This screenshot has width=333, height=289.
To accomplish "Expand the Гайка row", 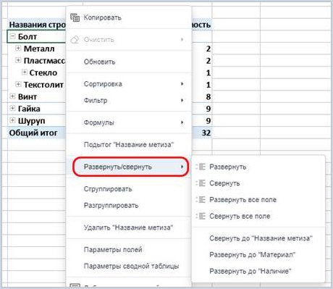I will pos(12,108).
